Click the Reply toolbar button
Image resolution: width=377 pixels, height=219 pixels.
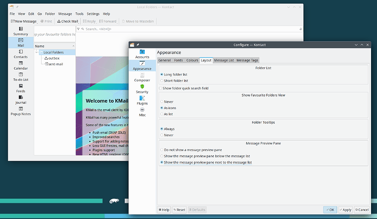(x=89, y=21)
